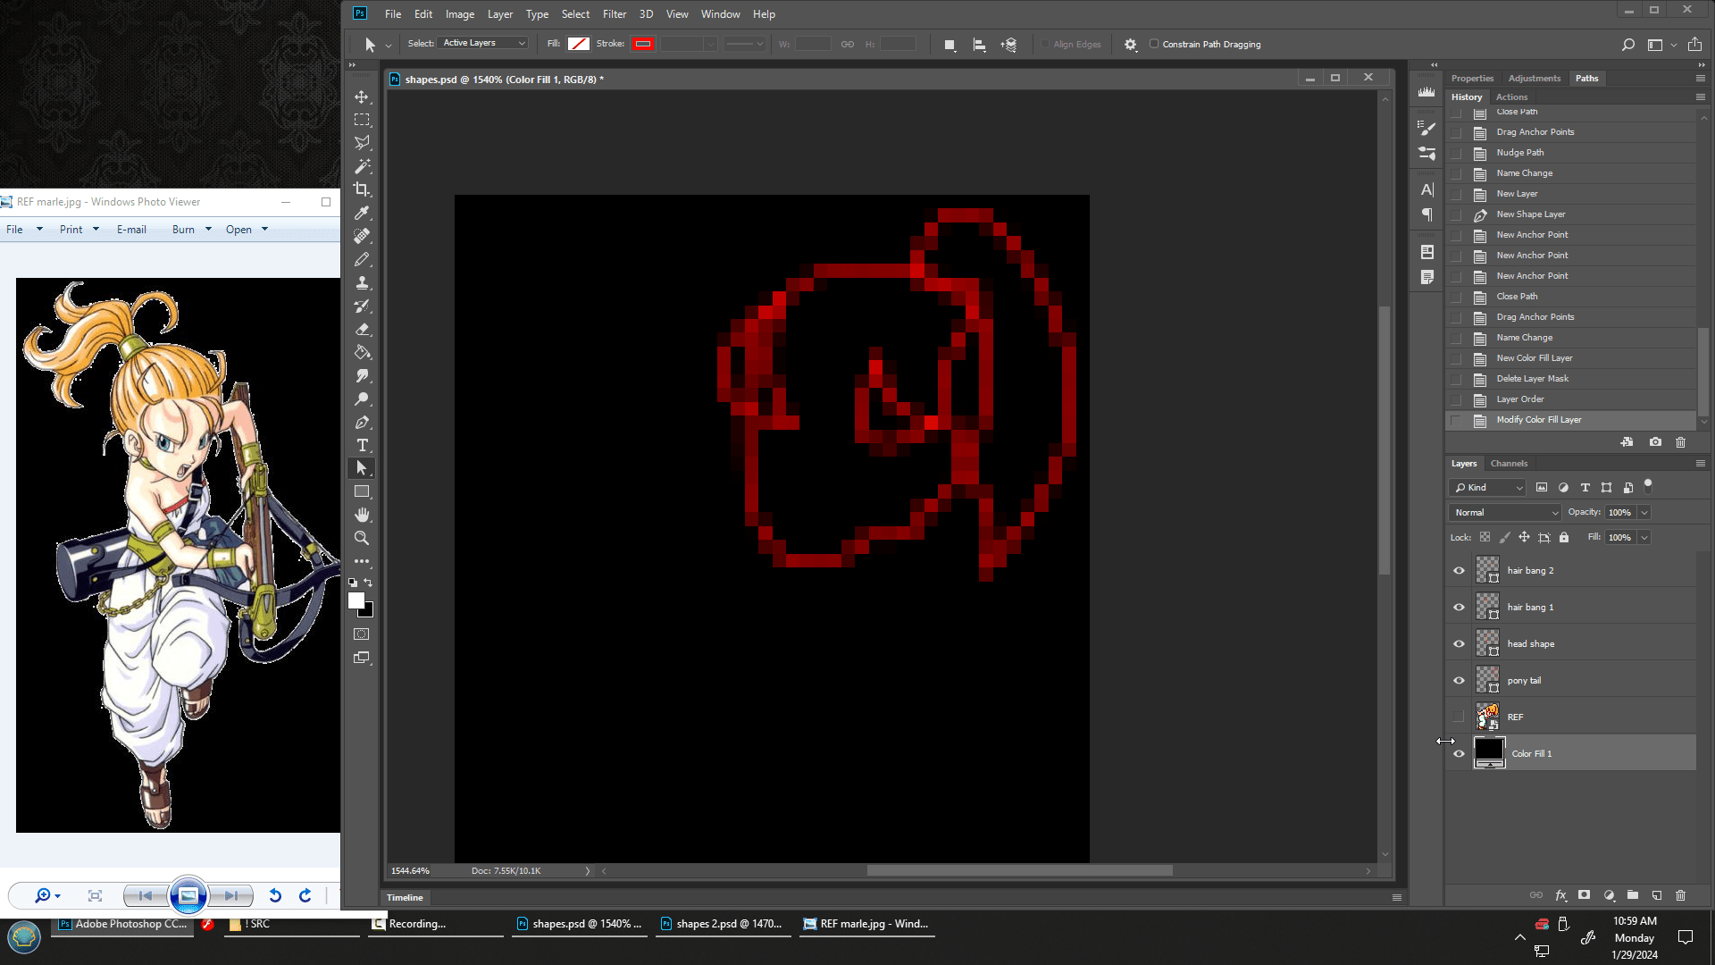Expand the Opacity slider dropdown arrow

[x=1644, y=512]
